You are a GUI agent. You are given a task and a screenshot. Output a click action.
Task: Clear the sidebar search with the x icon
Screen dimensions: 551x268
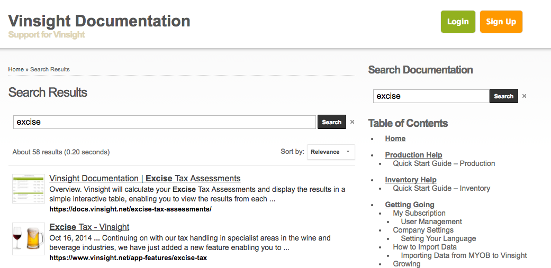[525, 96]
